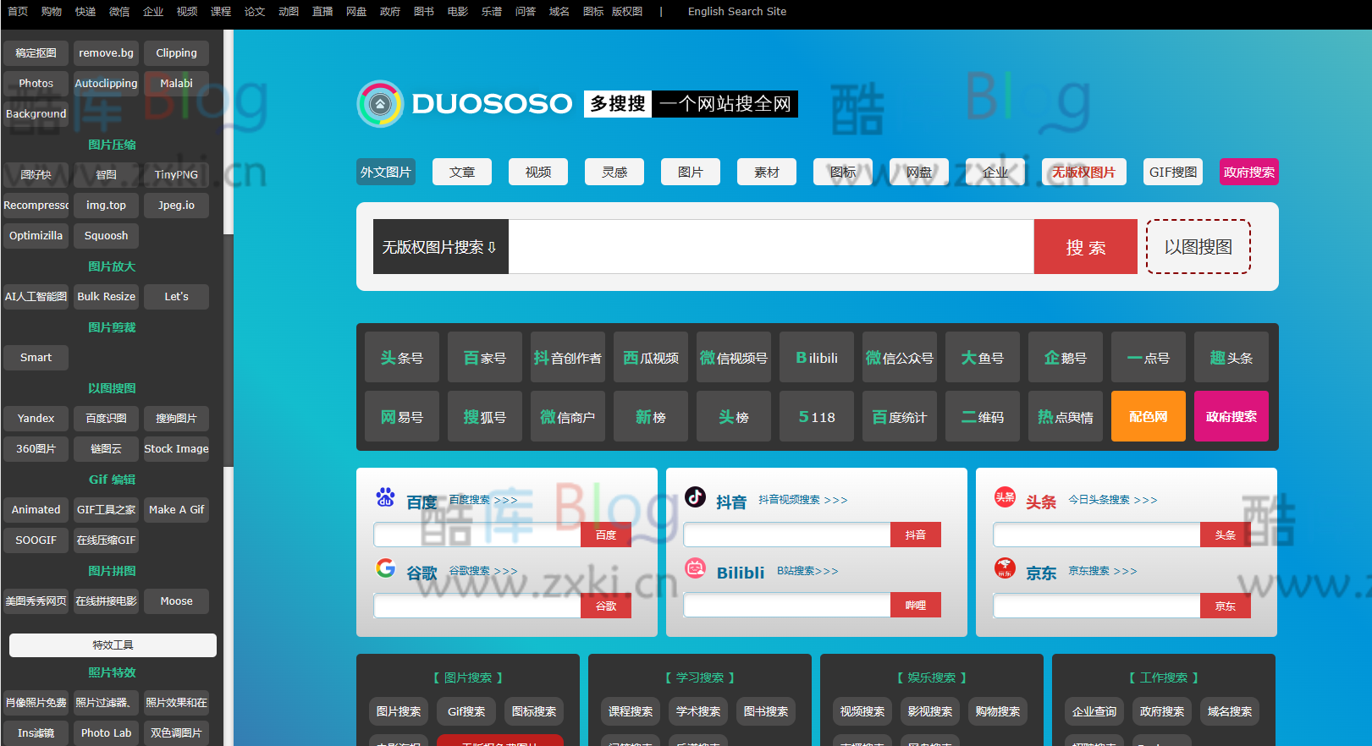Open the B站搜索>>> link
The image size is (1372, 746).
807,571
